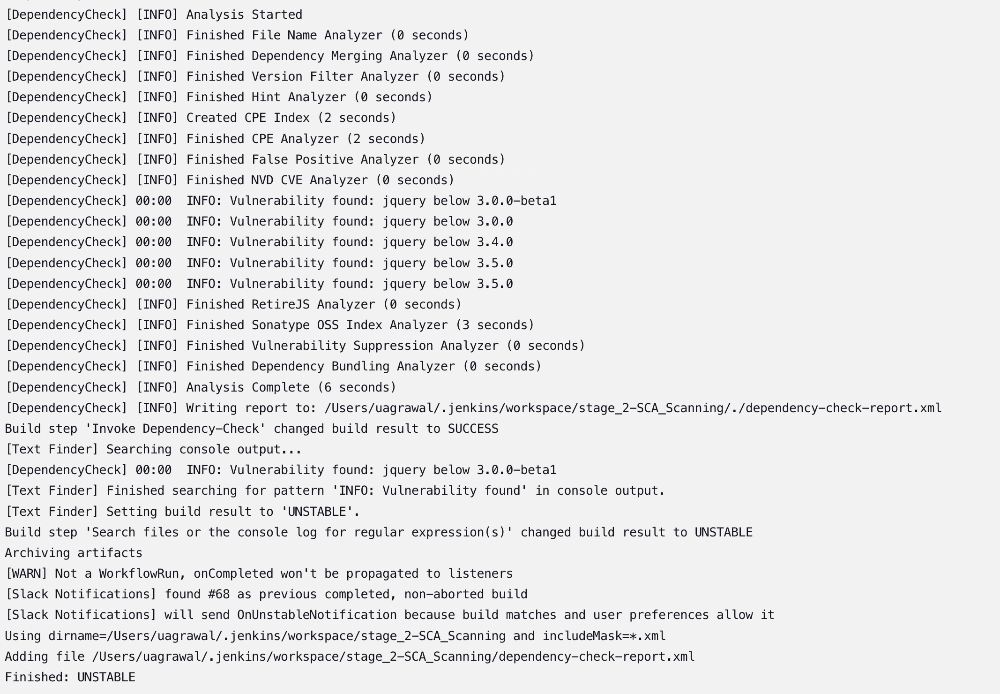Click the 'Using dirname=' includeMask line

336,636
